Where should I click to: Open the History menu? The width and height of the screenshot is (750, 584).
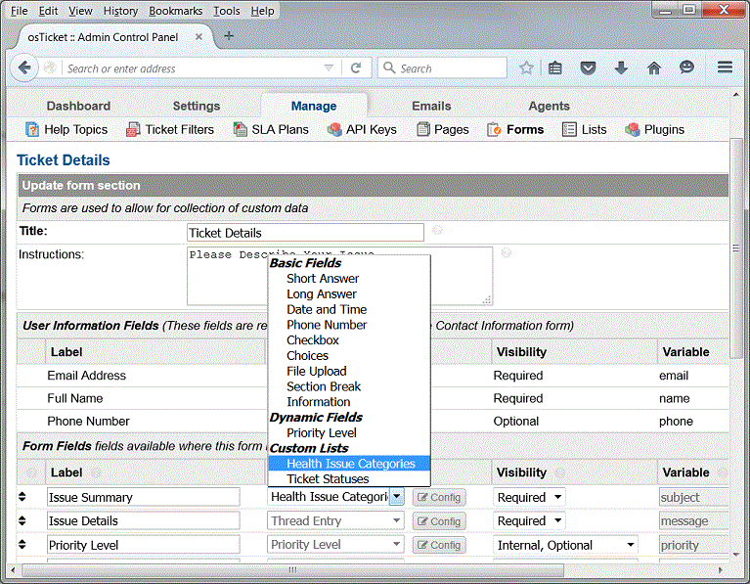(120, 11)
